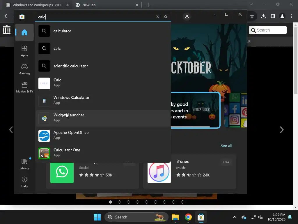Open the WhatsApp app icon card
Image resolution: width=298 pixels, height=224 pixels.
(x=62, y=173)
